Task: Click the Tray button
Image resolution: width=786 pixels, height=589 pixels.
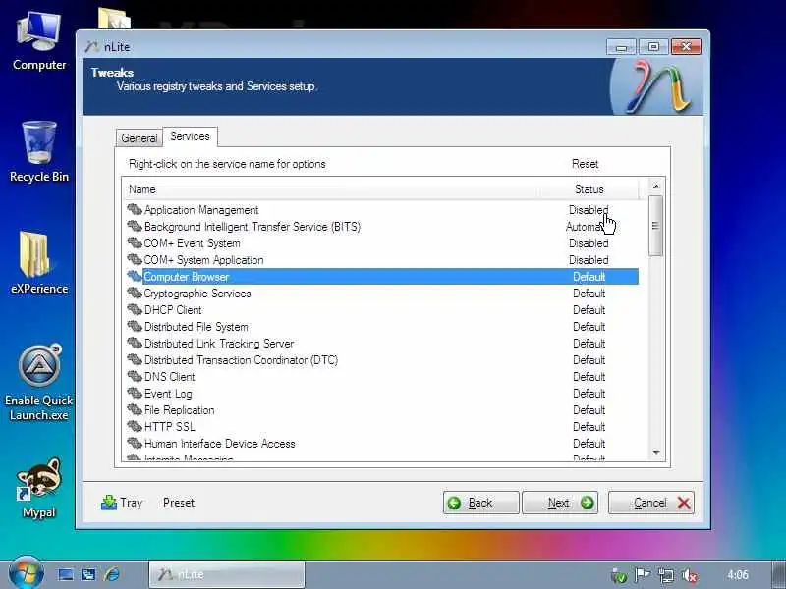Action: coord(122,503)
